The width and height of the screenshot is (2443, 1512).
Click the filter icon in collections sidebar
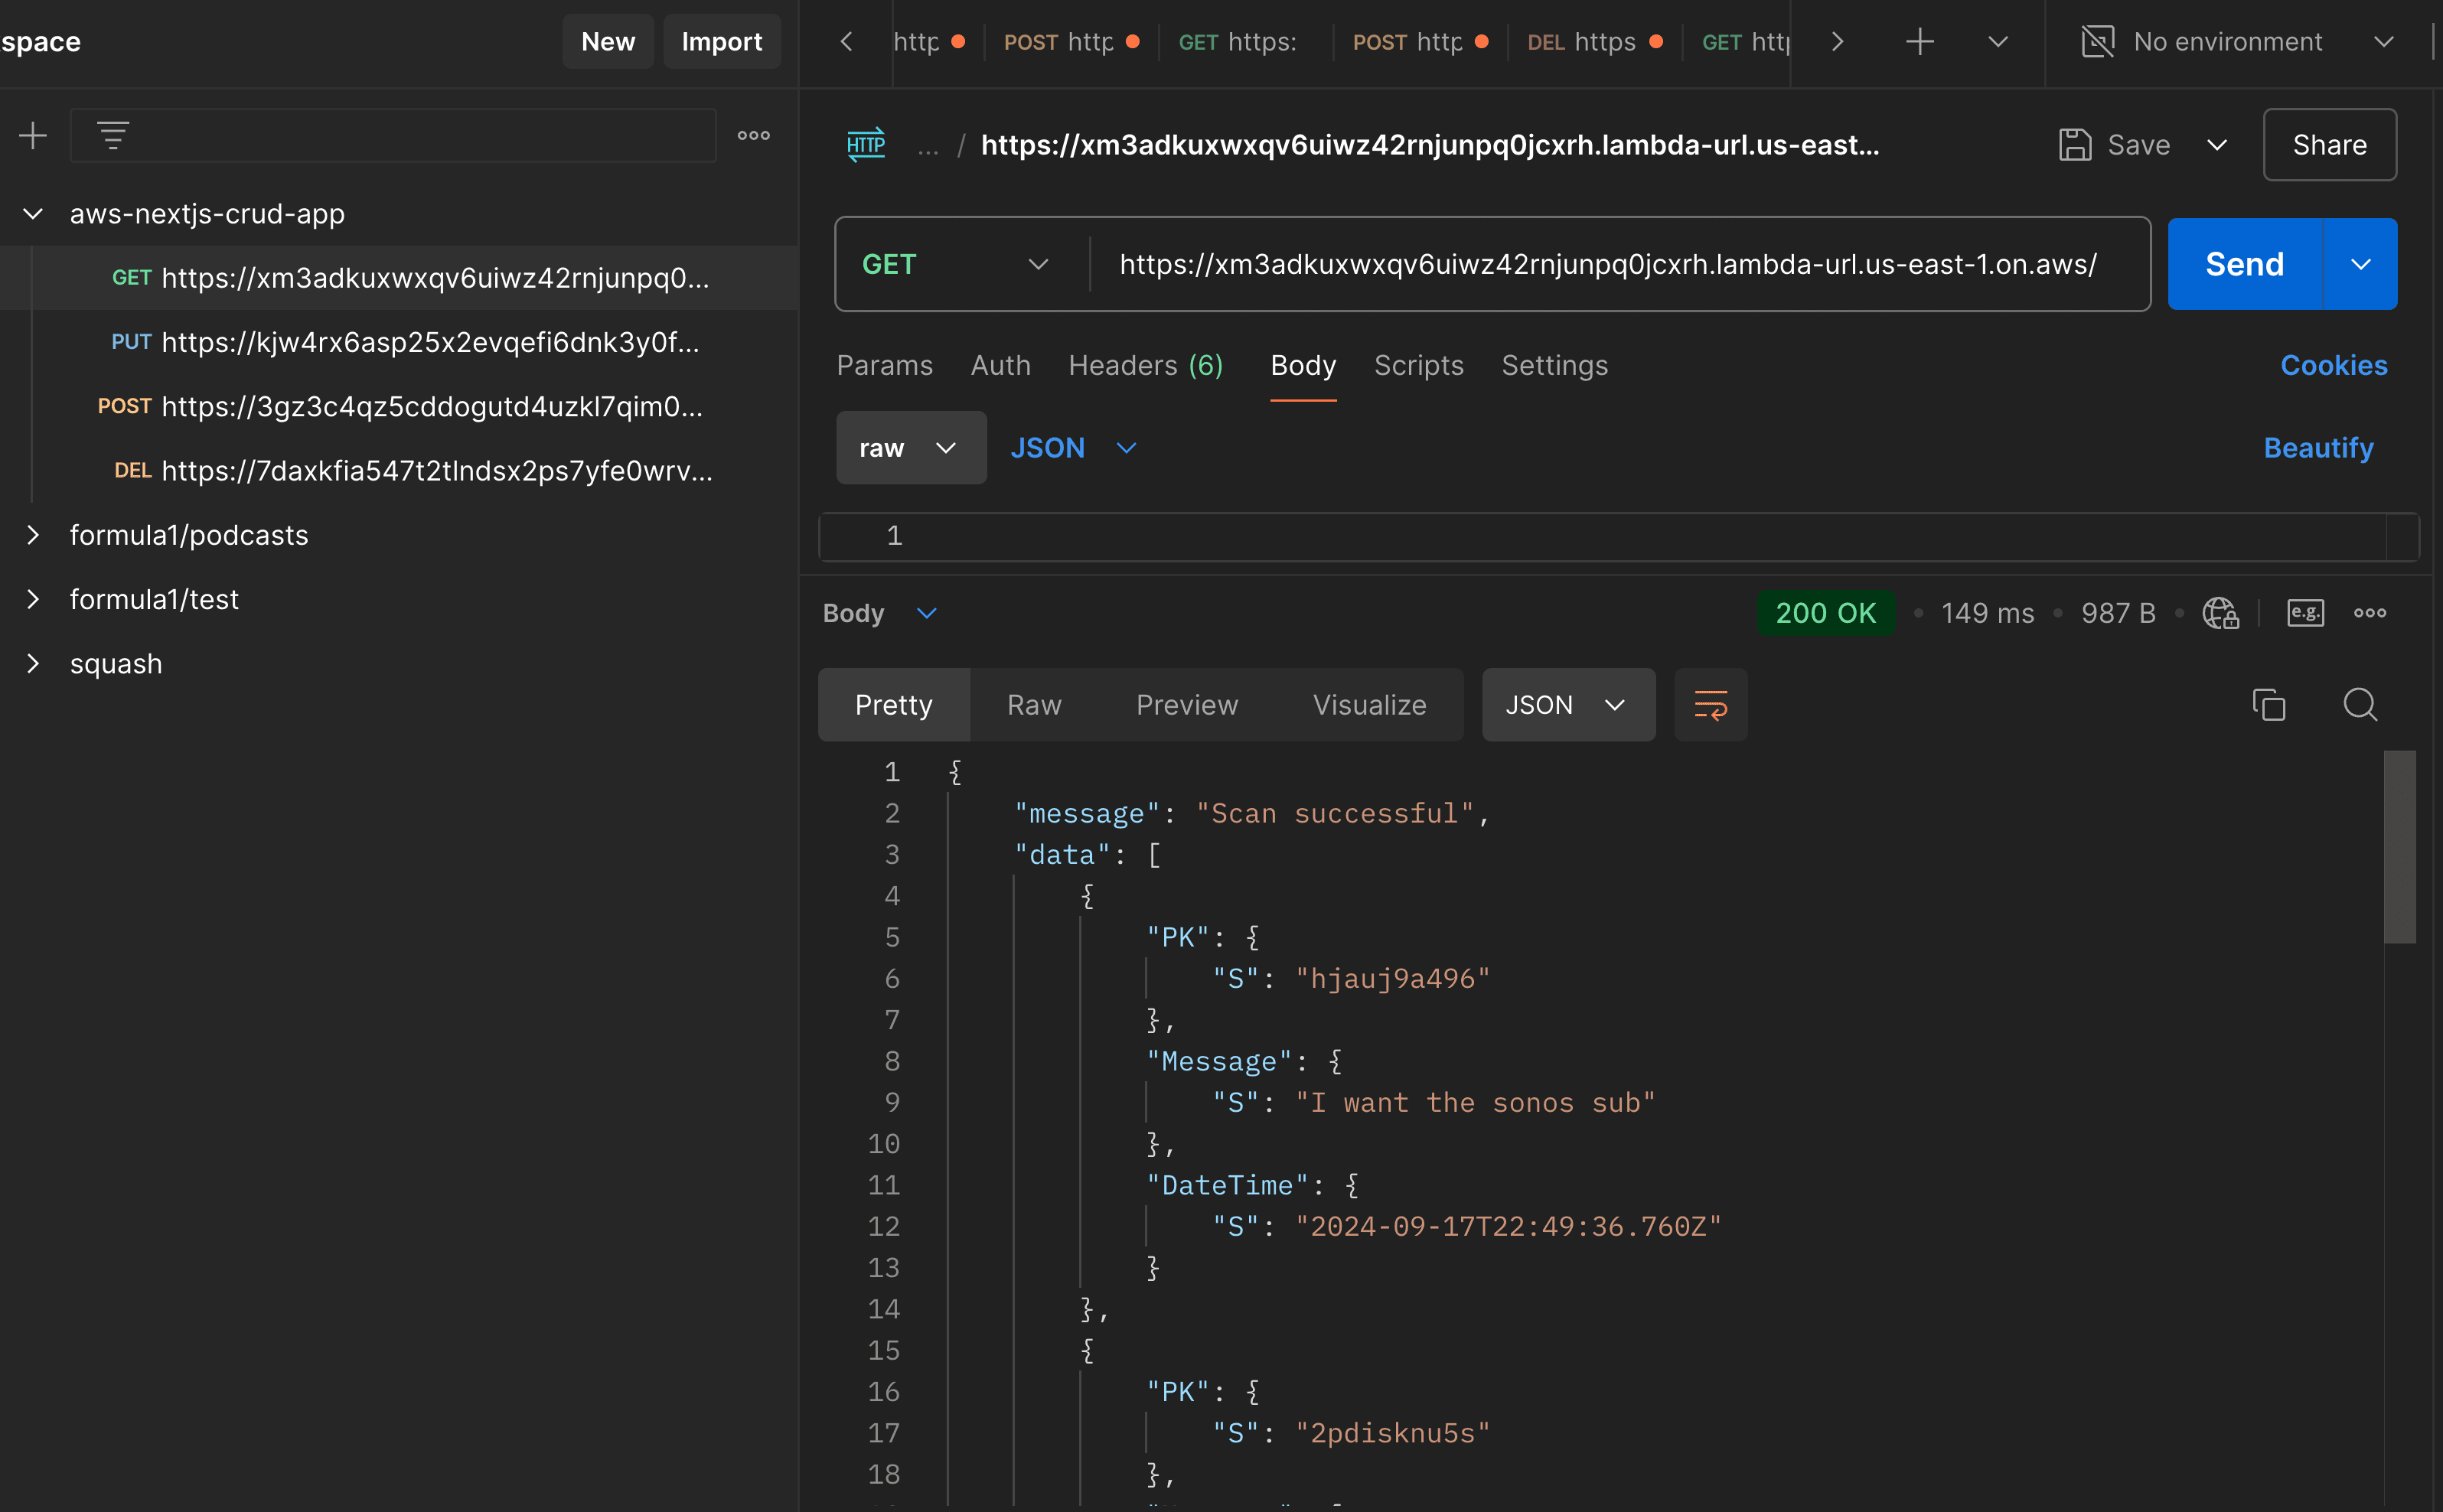pyautogui.click(x=113, y=134)
